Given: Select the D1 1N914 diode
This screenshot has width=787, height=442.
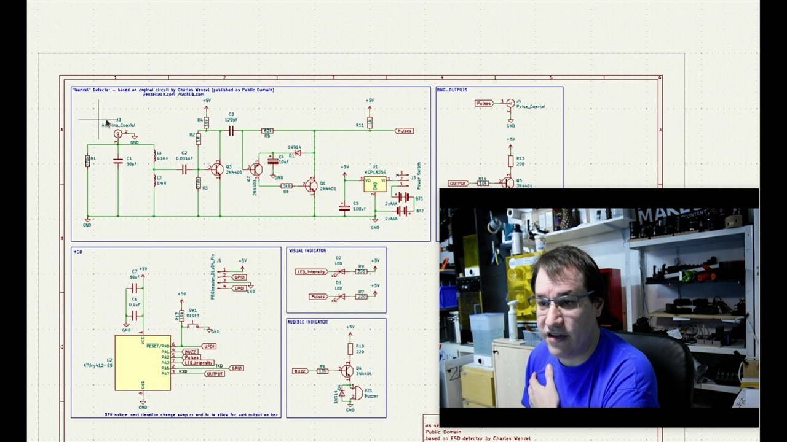Looking at the screenshot, I should pyautogui.click(x=298, y=153).
